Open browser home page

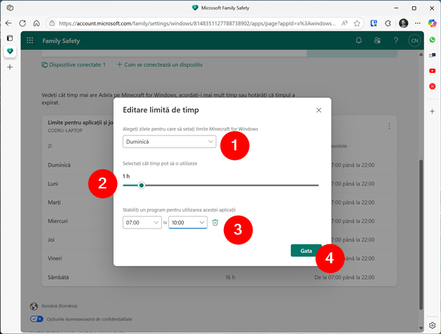click(36, 23)
